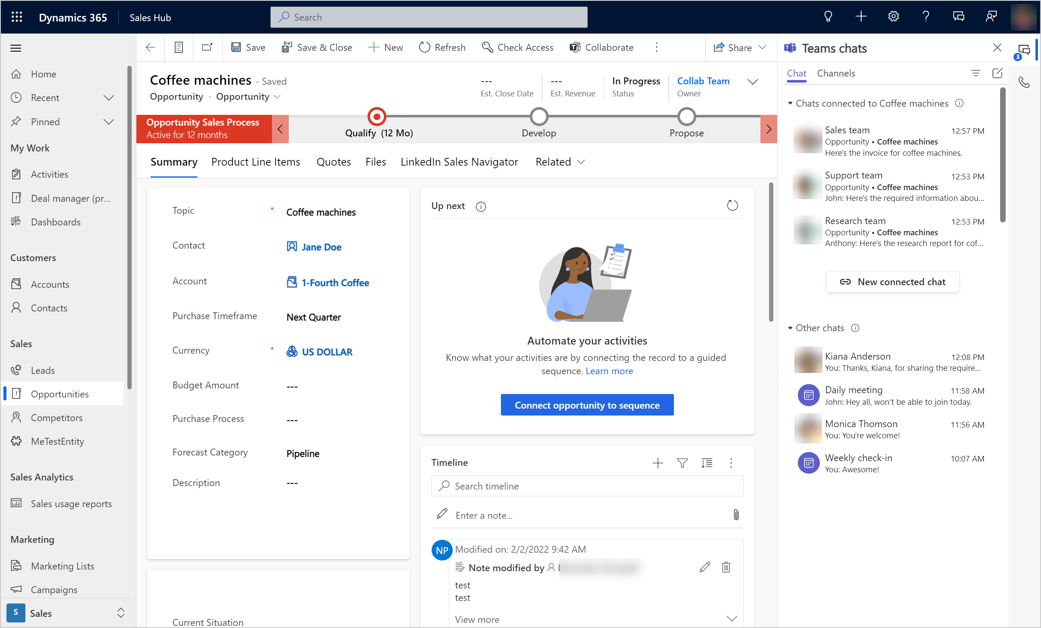Image resolution: width=1041 pixels, height=628 pixels.
Task: Click the timeline sort/list view icon
Action: point(706,463)
